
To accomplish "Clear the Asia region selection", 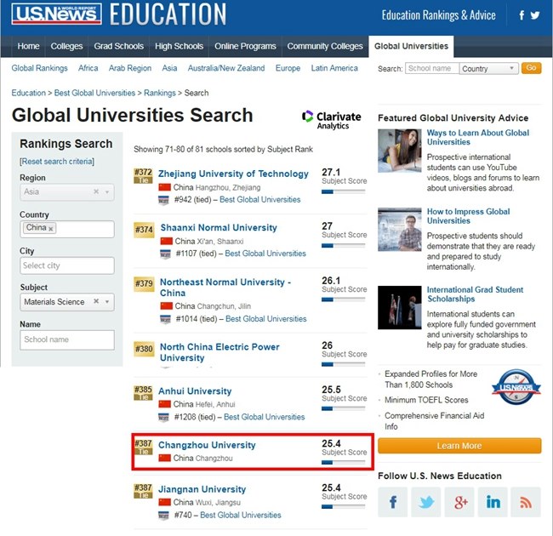I will tap(96, 192).
